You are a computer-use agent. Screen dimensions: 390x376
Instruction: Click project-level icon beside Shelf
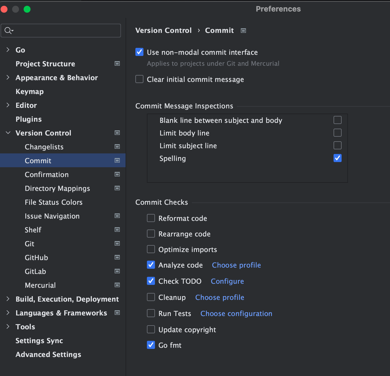[117, 230]
